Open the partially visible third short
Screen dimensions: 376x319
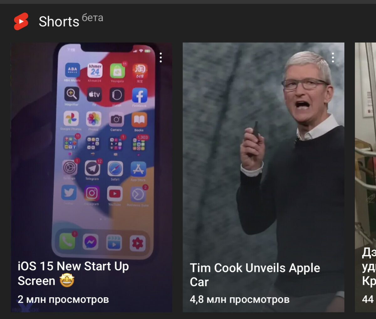point(365,177)
